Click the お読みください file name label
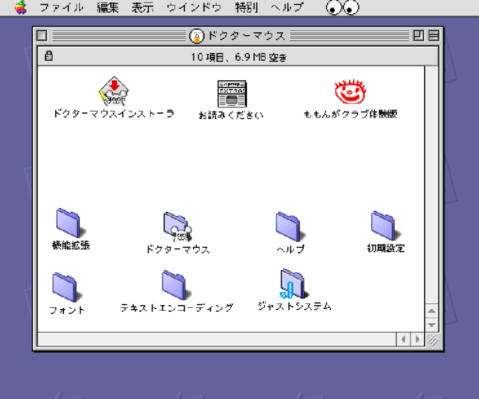Viewport: 479px width, 399px height. (231, 115)
